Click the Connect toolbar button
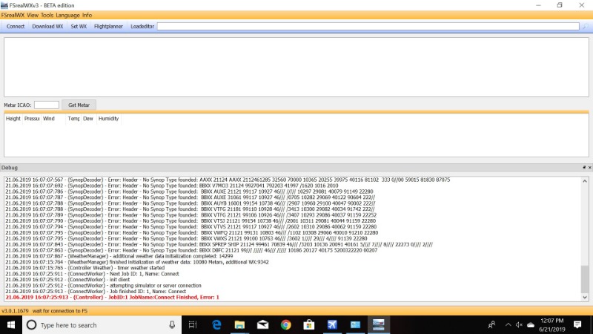The width and height of the screenshot is (593, 334). [x=16, y=26]
